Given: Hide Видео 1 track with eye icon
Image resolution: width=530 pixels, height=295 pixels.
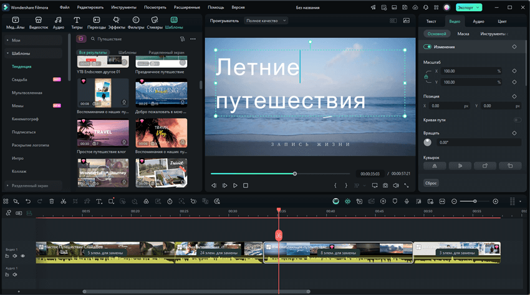Looking at the screenshot, I should 23,256.
